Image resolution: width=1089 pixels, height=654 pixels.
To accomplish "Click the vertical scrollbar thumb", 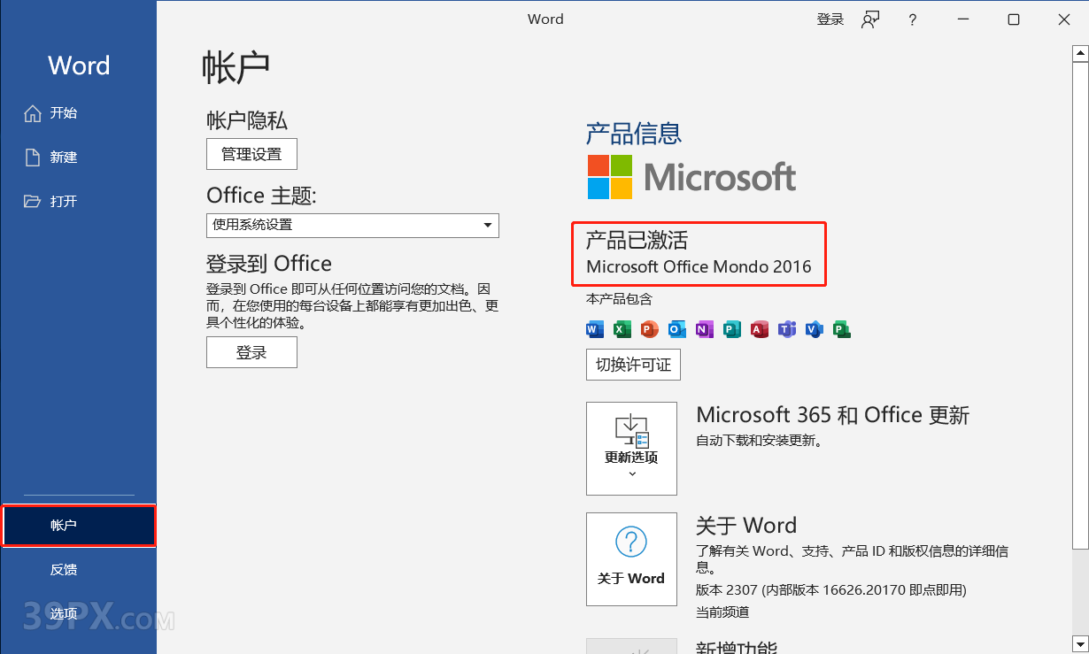I will coord(1080,306).
